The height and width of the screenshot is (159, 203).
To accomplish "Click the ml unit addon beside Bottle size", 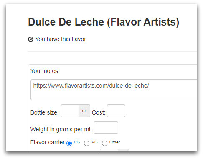I will tap(84, 111).
